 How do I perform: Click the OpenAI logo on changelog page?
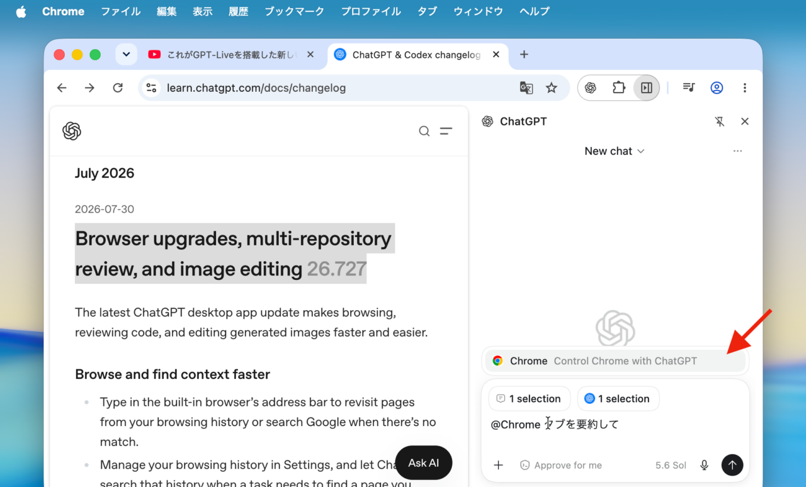point(72,131)
